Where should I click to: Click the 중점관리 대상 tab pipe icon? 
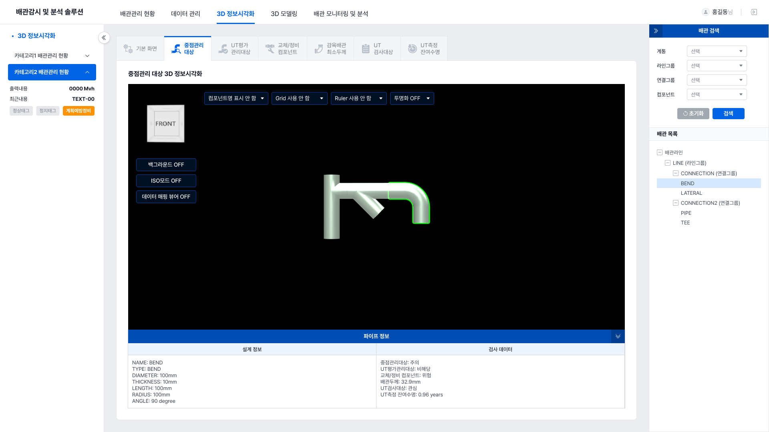pos(176,49)
